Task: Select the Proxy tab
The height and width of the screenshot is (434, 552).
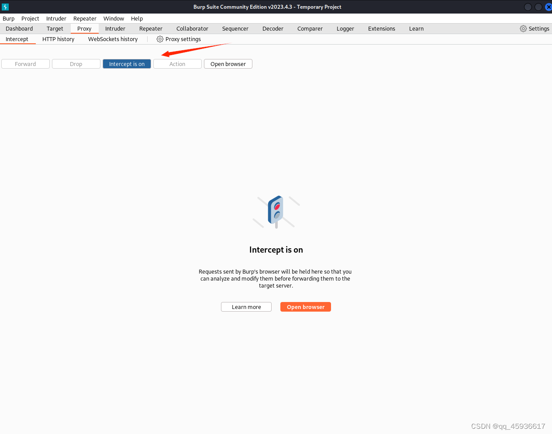Action: [x=84, y=28]
